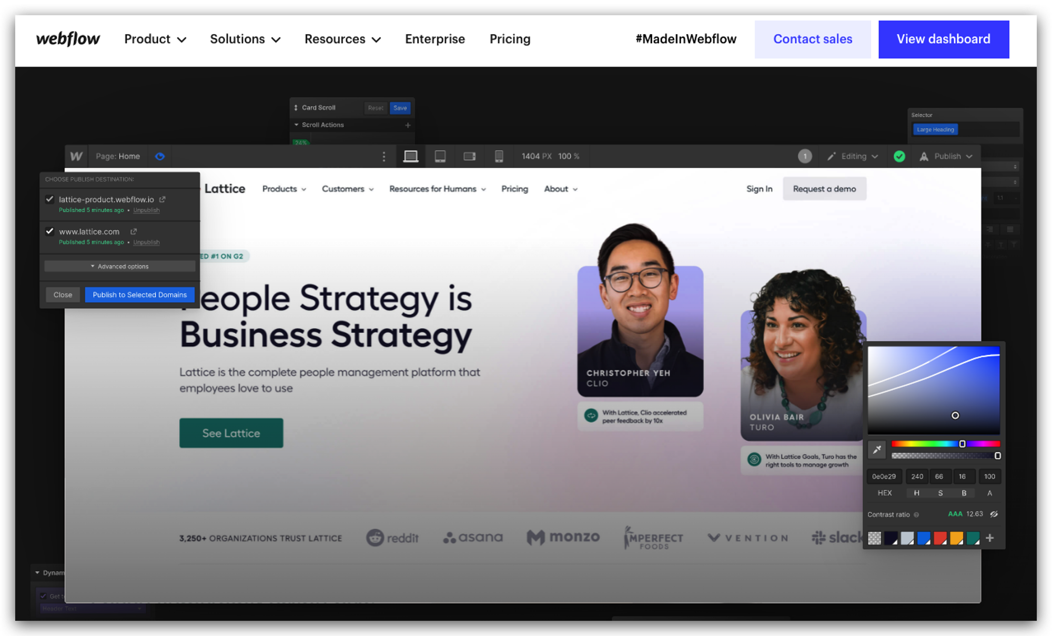
Task: Click the Reset button in Card Scroll
Action: point(376,108)
